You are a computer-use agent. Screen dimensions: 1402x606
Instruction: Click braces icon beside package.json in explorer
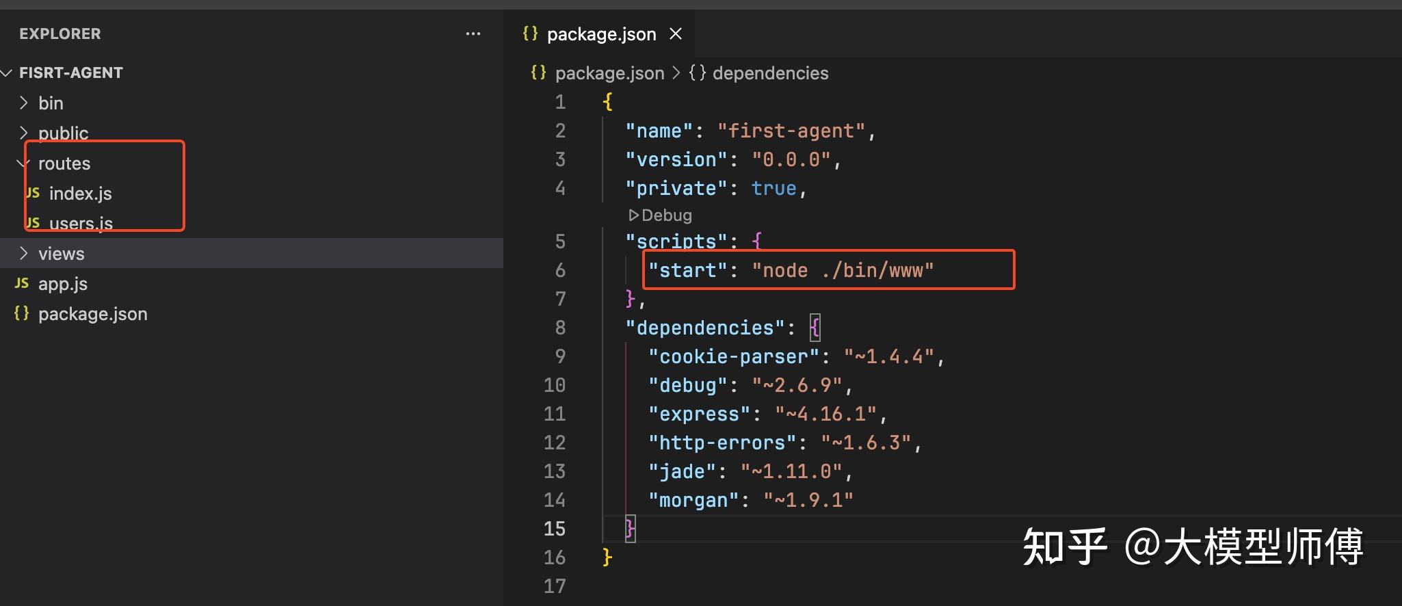(22, 313)
